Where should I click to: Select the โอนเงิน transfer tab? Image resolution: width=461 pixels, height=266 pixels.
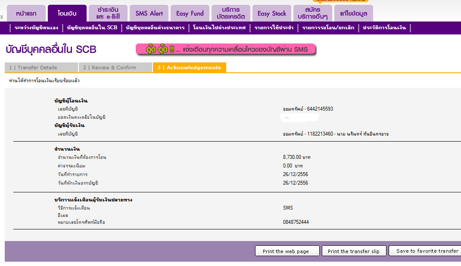[67, 13]
